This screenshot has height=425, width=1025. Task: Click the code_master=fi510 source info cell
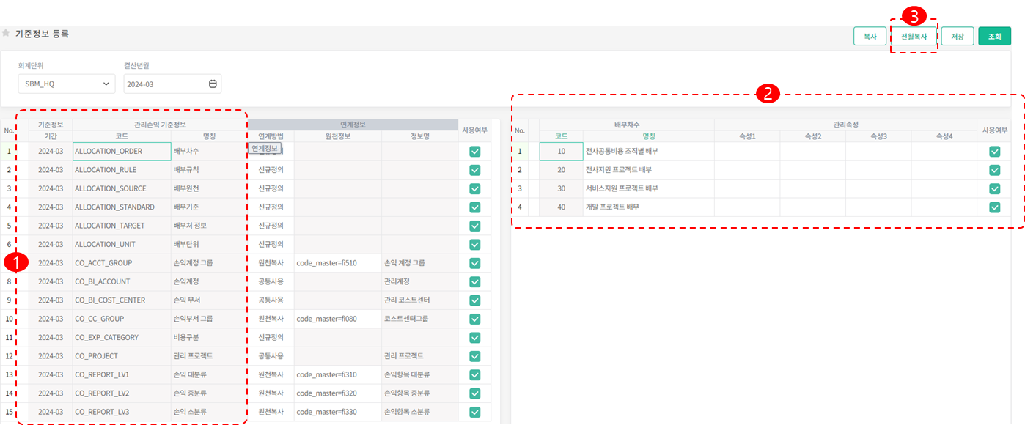337,263
